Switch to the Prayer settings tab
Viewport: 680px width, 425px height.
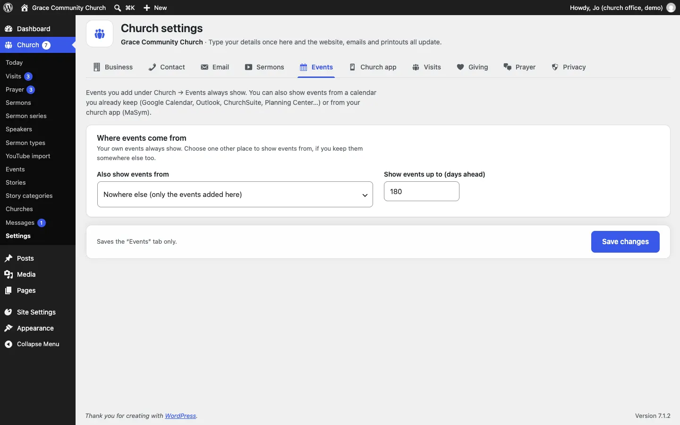click(x=519, y=67)
